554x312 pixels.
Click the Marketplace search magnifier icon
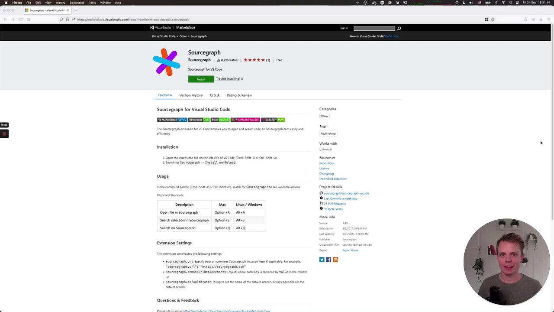[399, 28]
